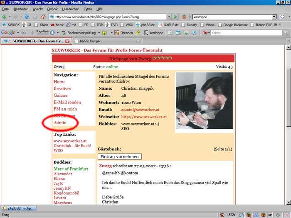
Task: Open the DVD bookmark
Action: [x=111, y=25]
